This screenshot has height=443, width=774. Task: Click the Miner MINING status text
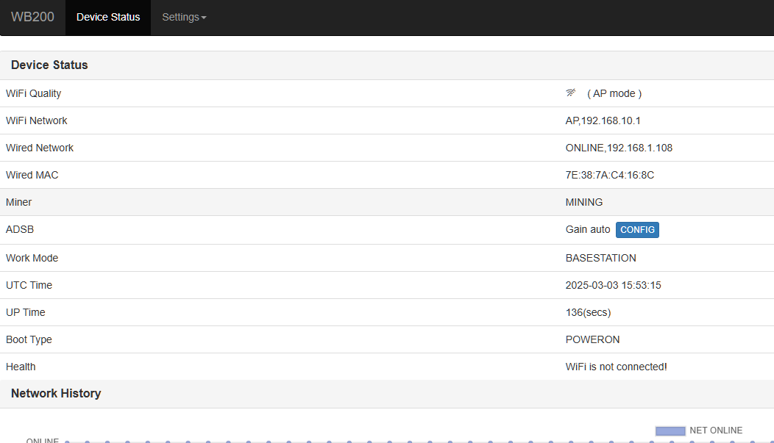pyautogui.click(x=583, y=202)
